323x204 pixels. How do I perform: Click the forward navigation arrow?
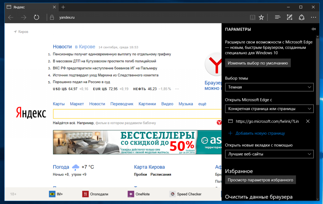click(23, 18)
